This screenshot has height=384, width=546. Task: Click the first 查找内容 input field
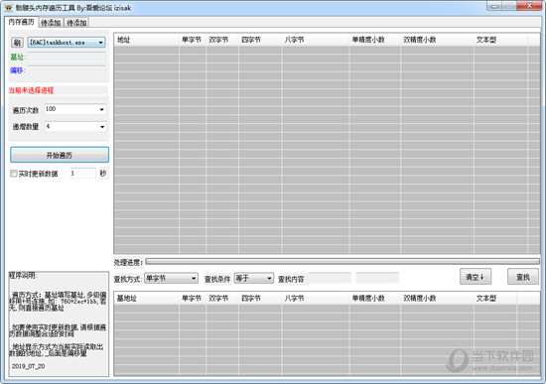[x=330, y=278]
